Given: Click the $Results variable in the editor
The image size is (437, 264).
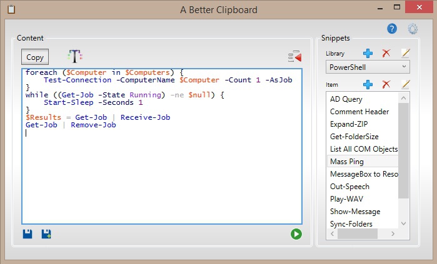Looking at the screenshot, I should click(43, 117).
